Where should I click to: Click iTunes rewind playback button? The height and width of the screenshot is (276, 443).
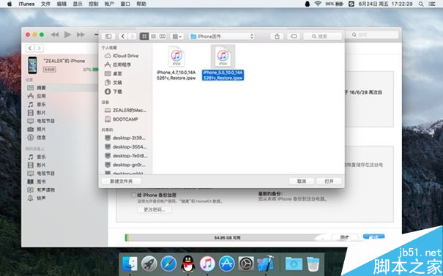coord(54,34)
